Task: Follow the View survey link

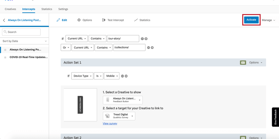Action: 110,124
